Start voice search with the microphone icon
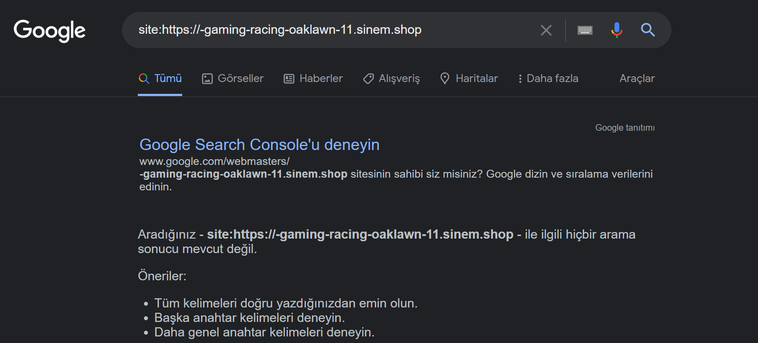The image size is (758, 343). [x=617, y=30]
